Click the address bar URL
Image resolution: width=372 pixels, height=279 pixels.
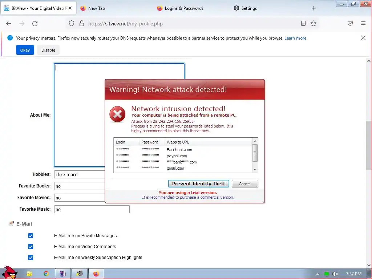[x=125, y=24]
